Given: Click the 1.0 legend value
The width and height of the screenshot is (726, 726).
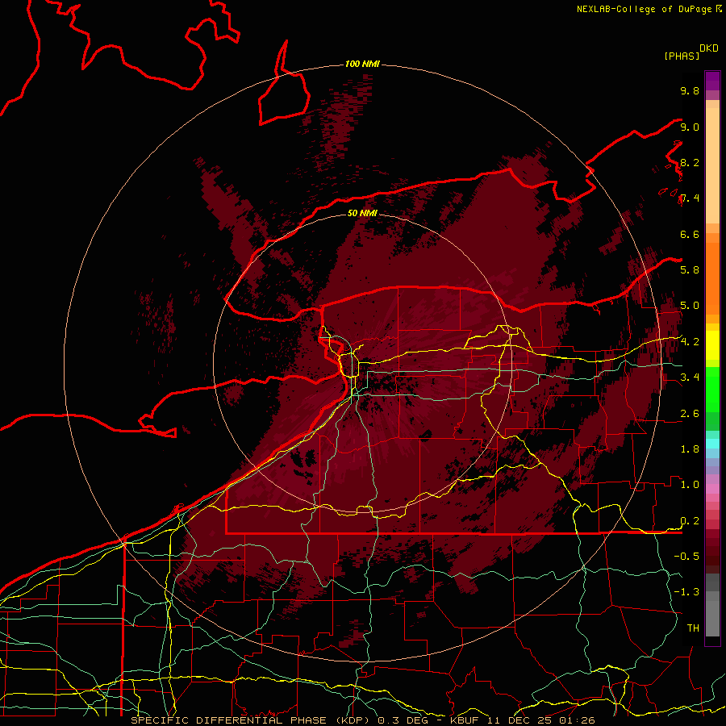Looking at the screenshot, I should point(690,485).
